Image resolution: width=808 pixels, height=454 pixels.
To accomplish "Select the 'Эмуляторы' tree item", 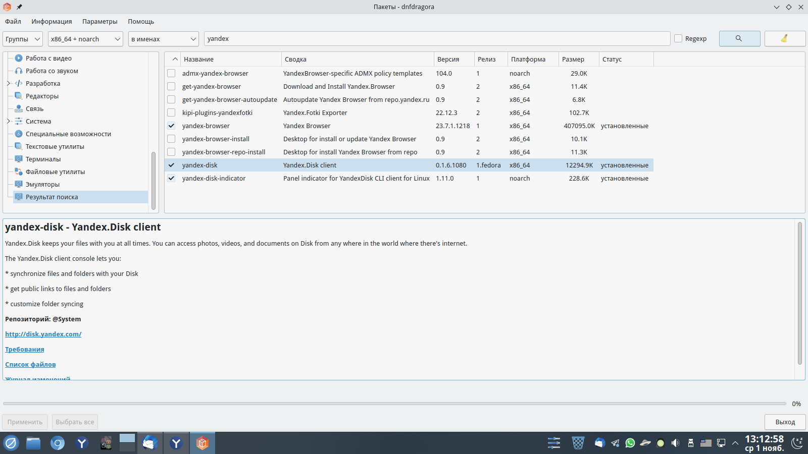I will click(42, 184).
